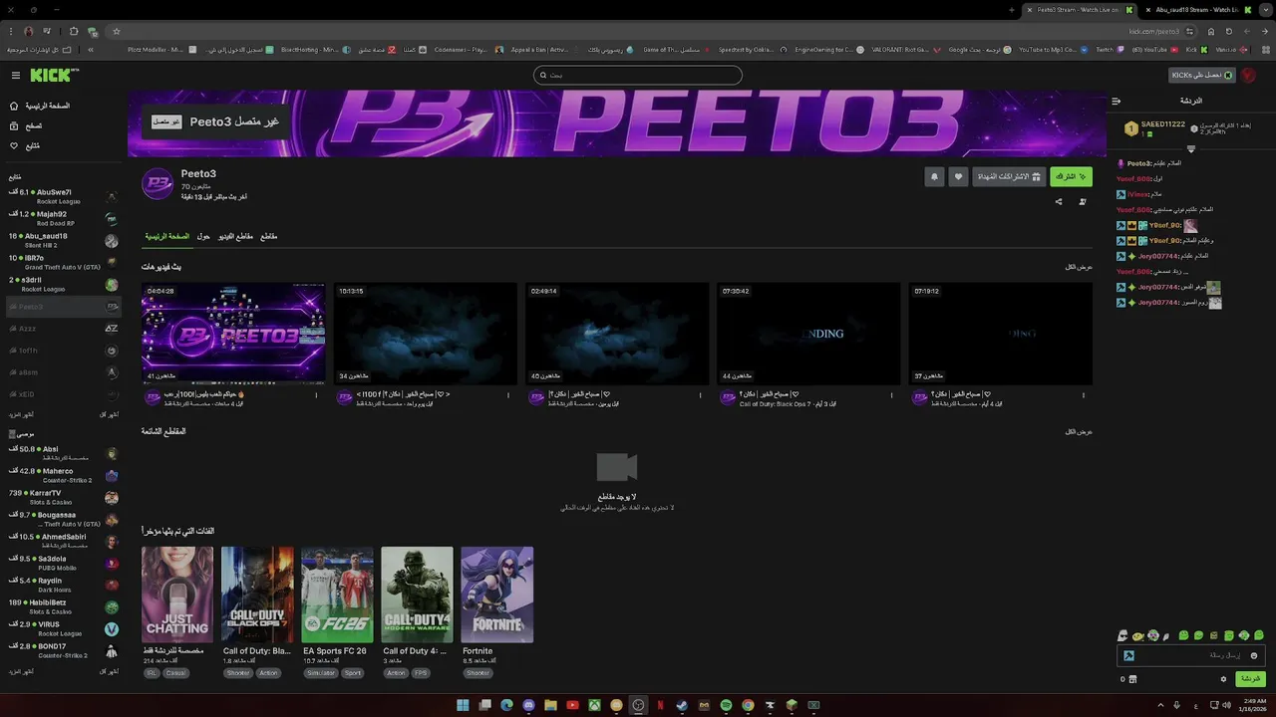Open Windows Start button on taskbar
1276x717 pixels.
point(463,705)
